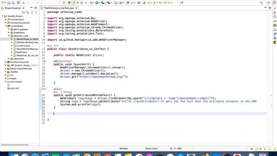Click the openweathermap URL string in code
This screenshot has width=277, height=156.
coord(102,77)
